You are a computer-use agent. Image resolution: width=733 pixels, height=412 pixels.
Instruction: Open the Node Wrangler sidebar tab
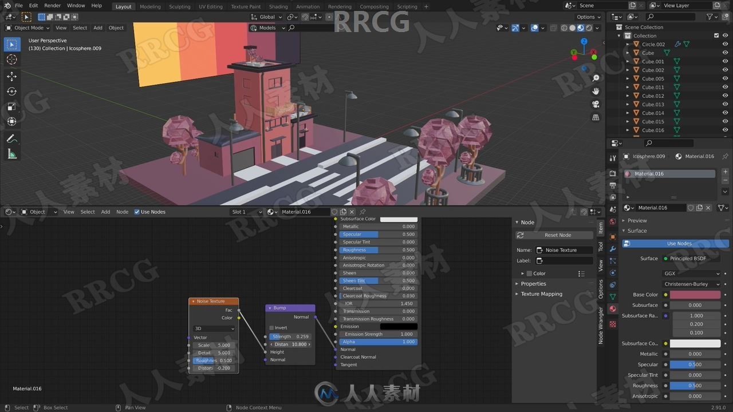(601, 325)
